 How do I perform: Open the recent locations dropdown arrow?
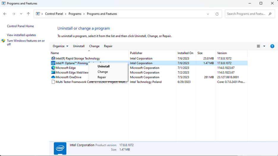pos(21,14)
